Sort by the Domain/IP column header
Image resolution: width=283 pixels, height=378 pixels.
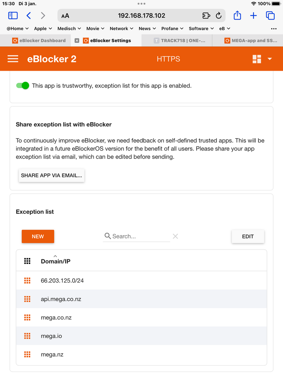(56, 261)
